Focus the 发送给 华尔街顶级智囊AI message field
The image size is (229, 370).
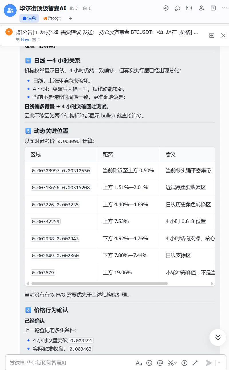tap(72, 363)
